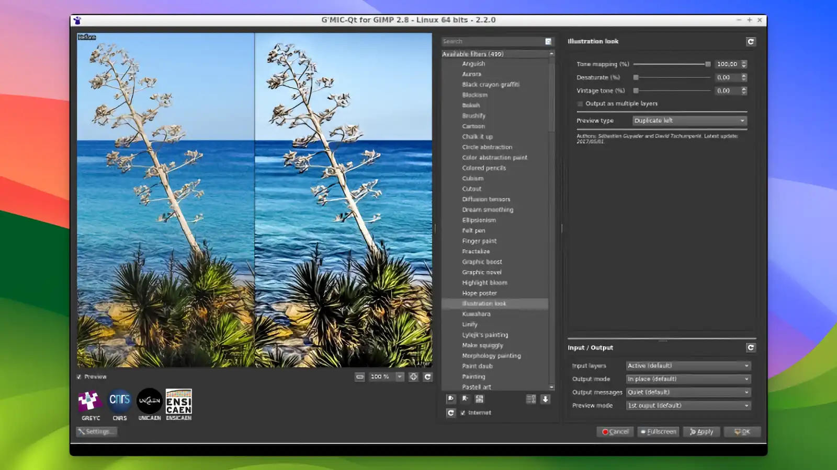
Task: Download filter updates with the arrow icon
Action: pos(545,399)
